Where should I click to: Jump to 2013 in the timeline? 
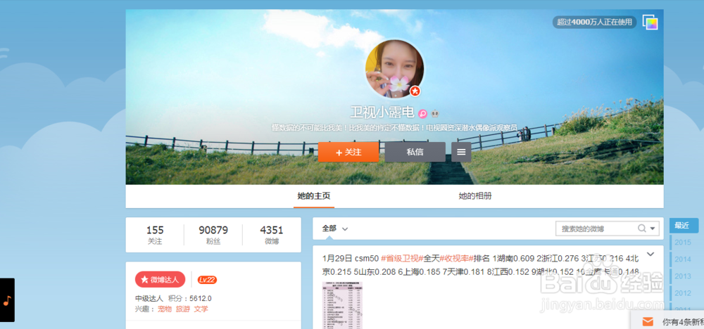point(683,276)
